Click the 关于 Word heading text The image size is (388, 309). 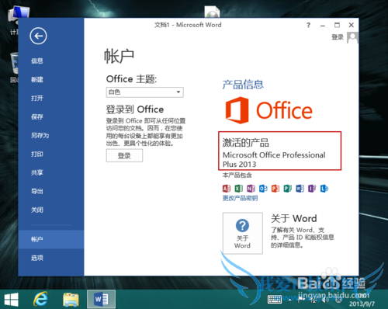294,219
